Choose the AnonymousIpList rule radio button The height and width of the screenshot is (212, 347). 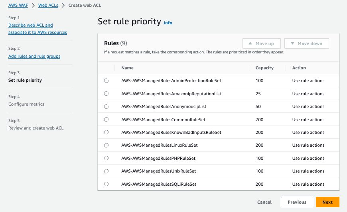(x=106, y=106)
